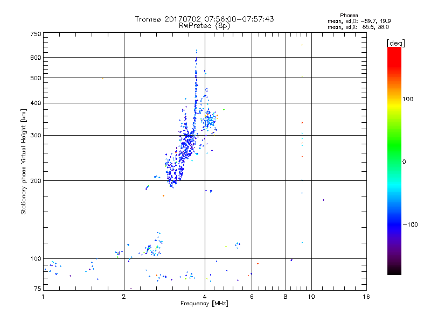Click the '100' colorbar tick label

coord(408,99)
